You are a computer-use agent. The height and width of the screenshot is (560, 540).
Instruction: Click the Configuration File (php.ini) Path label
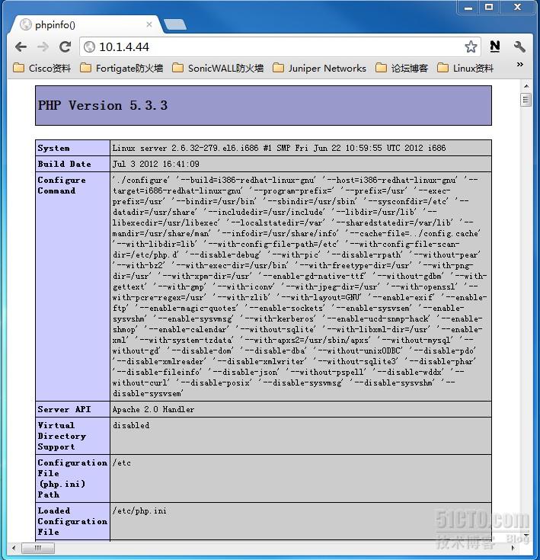[72, 478]
